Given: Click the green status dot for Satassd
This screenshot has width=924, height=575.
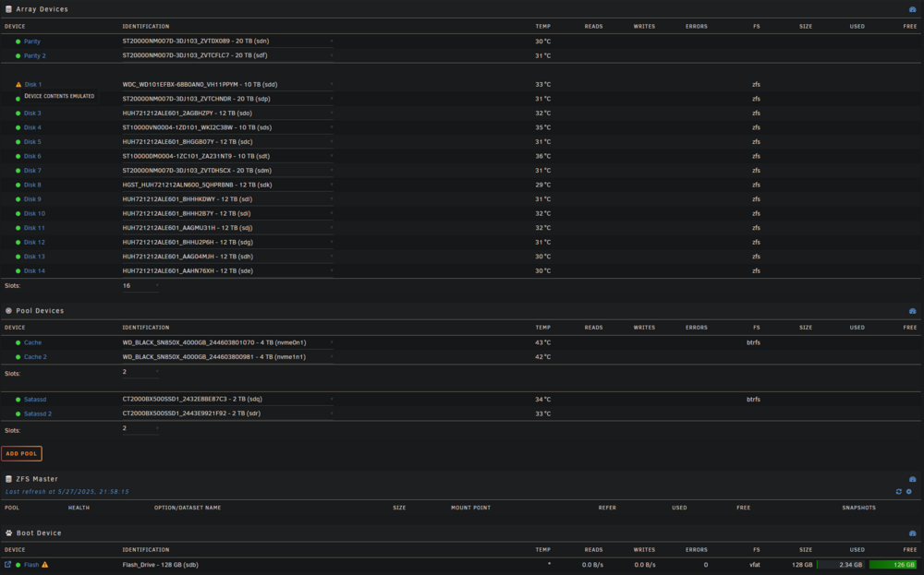Looking at the screenshot, I should click(x=18, y=400).
